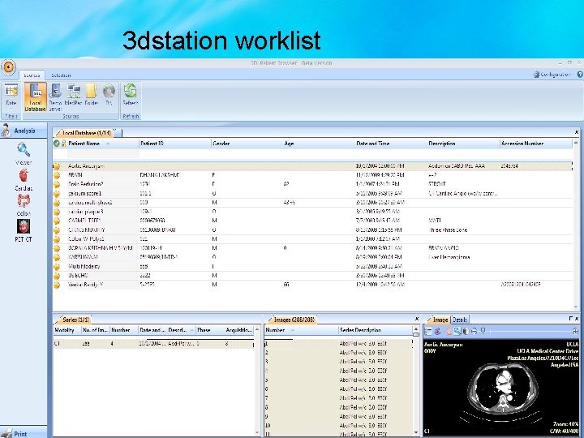This screenshot has width=584, height=438.
Task: Click the person icon in image preview toolbar
Action: [449, 331]
